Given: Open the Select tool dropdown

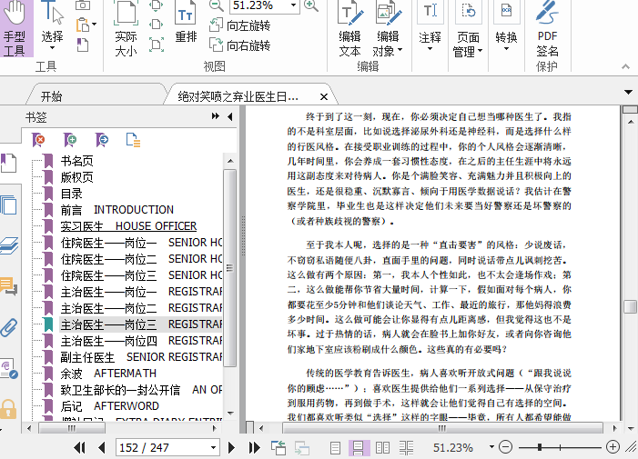Looking at the screenshot, I should [52, 48].
